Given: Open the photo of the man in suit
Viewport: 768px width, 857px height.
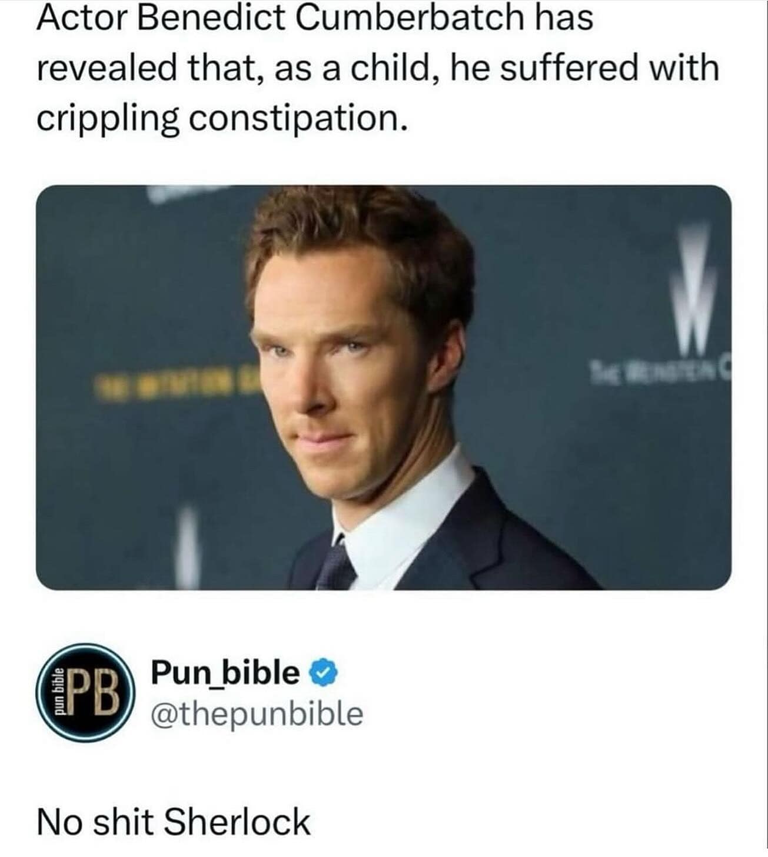Looking at the screenshot, I should click(x=383, y=387).
